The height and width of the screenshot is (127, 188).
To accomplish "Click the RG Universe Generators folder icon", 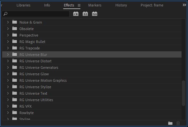I will (15, 67).
